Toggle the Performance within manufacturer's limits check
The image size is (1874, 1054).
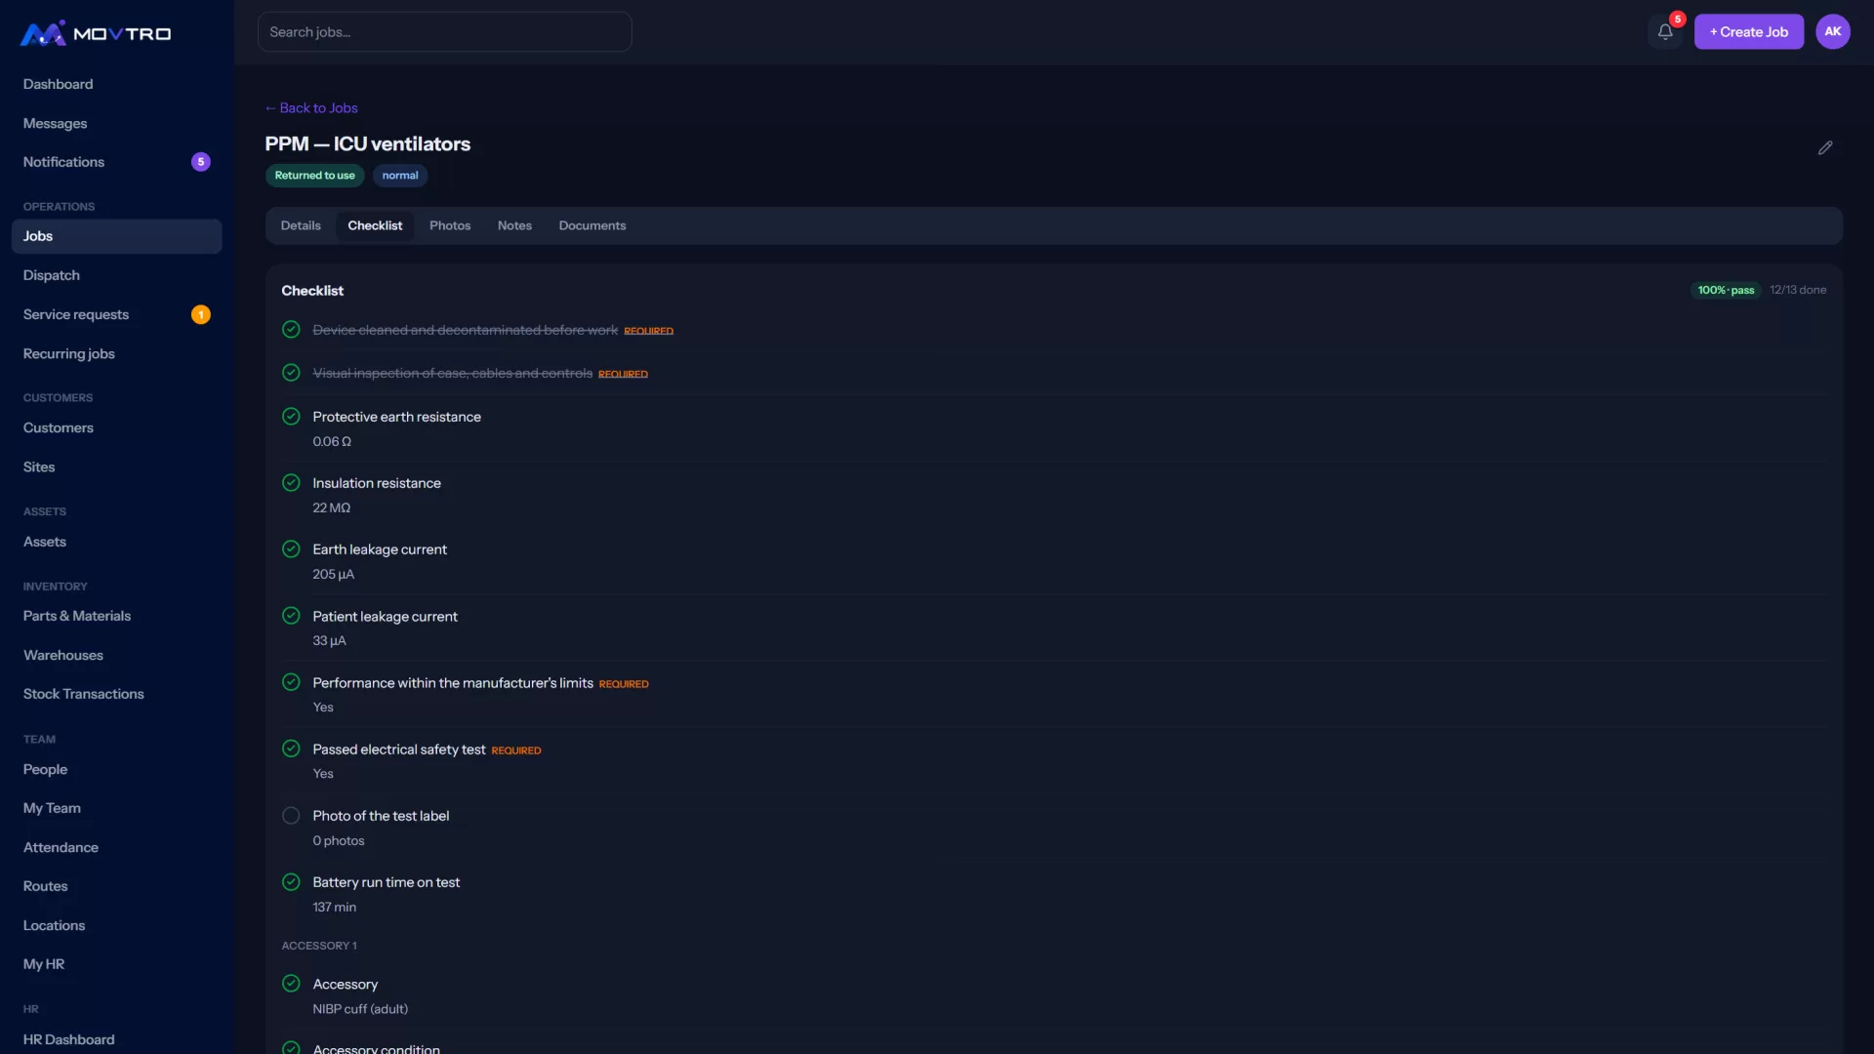tap(291, 682)
